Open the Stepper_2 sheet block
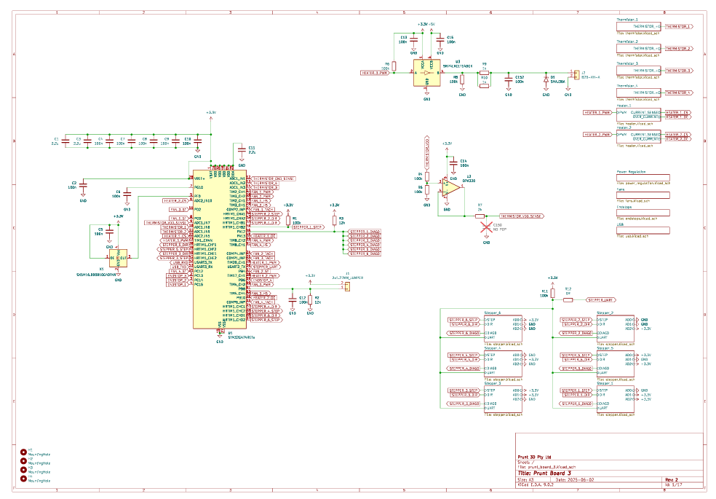The height and width of the screenshot is (499, 716). tap(616, 329)
